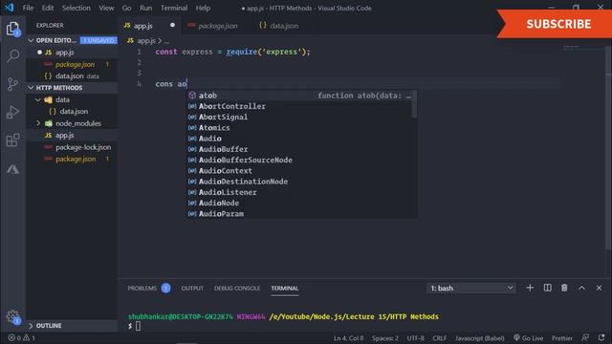Click the Prettier status bar item
Image resolution: width=612 pixels, height=344 pixels.
562,338
